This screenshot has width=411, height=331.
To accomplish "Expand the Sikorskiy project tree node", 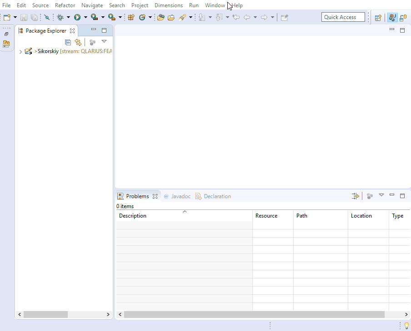I will click(x=20, y=52).
